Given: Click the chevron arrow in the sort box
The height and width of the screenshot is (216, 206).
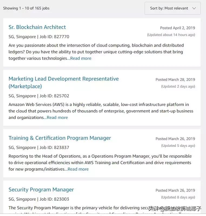Looking at the screenshot, I should (x=194, y=8).
